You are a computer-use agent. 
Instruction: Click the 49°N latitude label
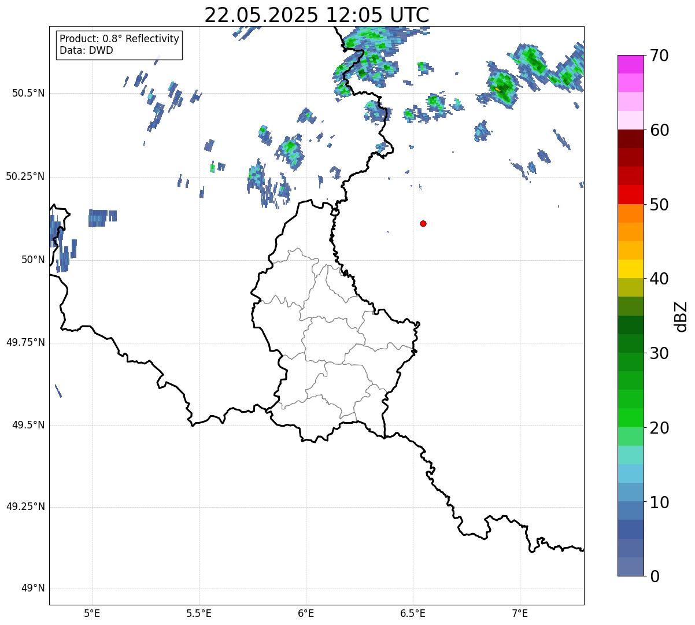point(32,589)
